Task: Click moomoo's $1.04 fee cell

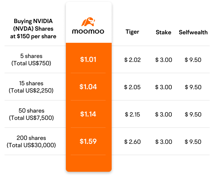Action: coord(88,87)
